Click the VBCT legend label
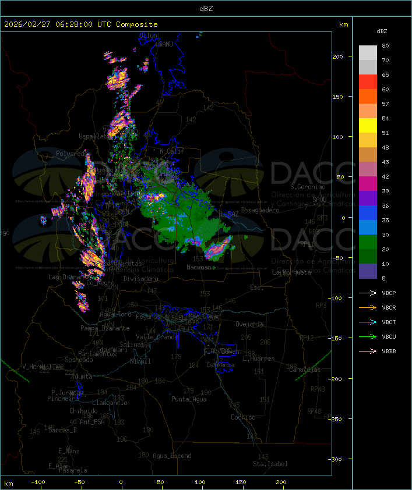Viewport: 412px width, 490px height. point(389,322)
